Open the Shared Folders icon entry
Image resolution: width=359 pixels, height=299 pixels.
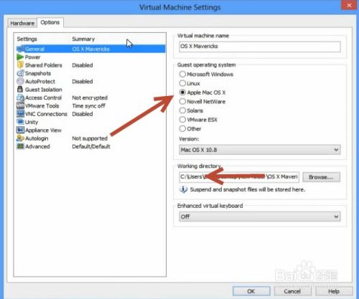[x=20, y=65]
